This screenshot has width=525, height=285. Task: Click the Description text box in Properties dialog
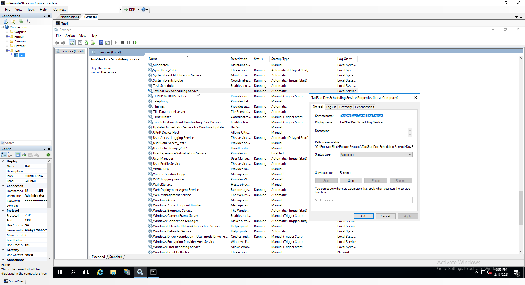click(374, 133)
